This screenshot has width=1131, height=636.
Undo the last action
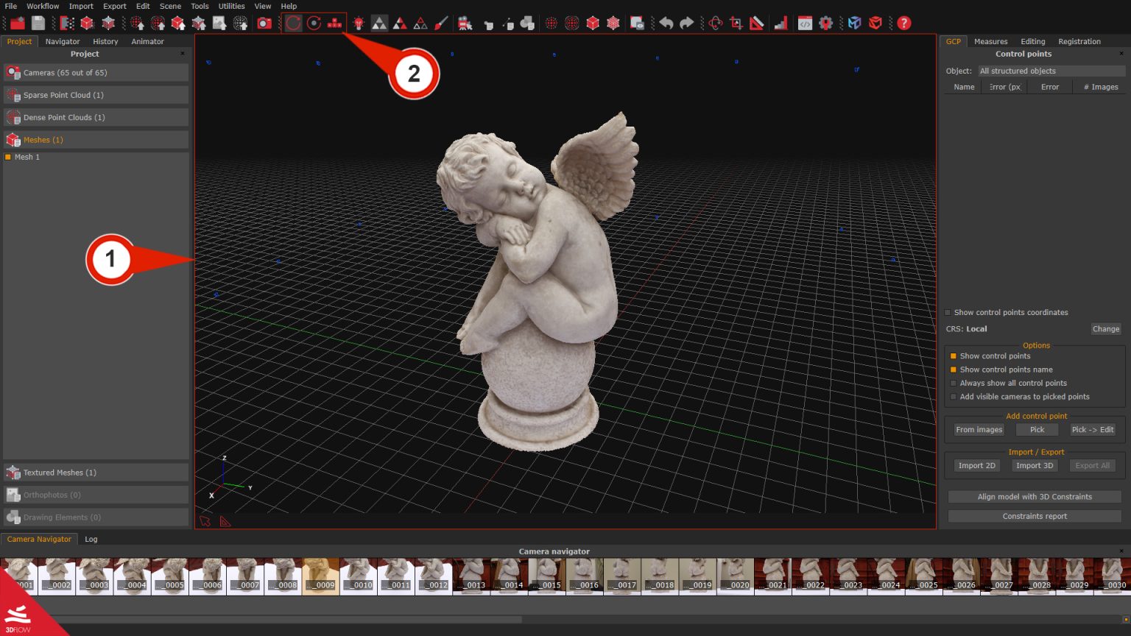[x=666, y=23]
